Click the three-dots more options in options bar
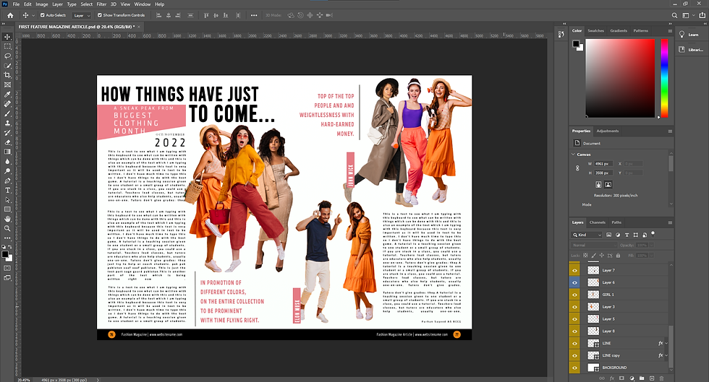The image size is (709, 382). [254, 15]
